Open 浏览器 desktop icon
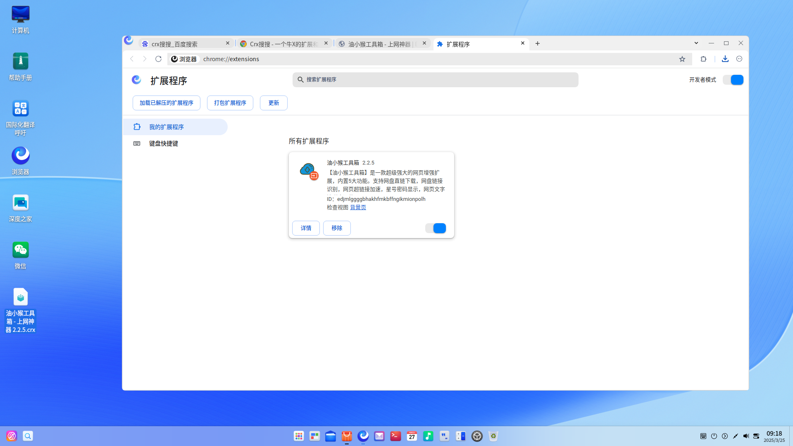This screenshot has height=446, width=793. click(x=20, y=161)
